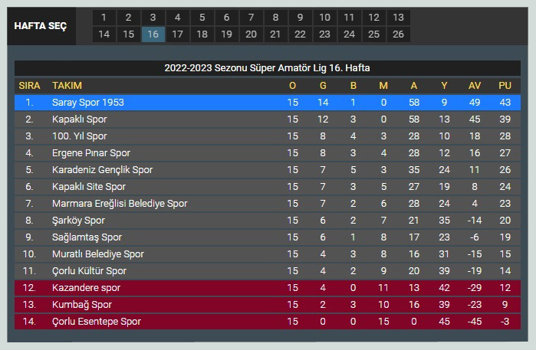This screenshot has width=536, height=350.
Task: Click the TAKIM column header
Action: click(x=67, y=86)
